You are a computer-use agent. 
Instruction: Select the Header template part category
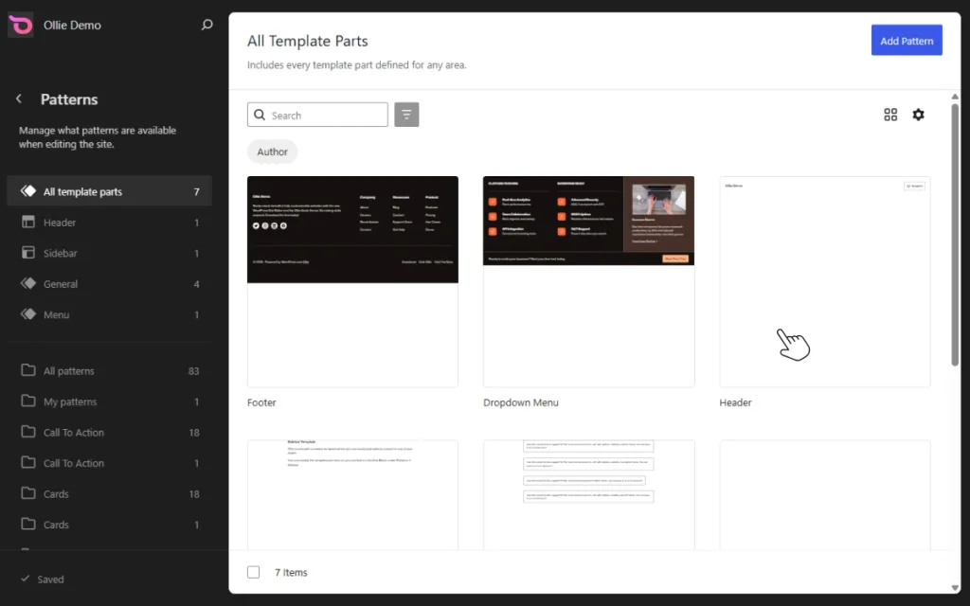coord(109,222)
